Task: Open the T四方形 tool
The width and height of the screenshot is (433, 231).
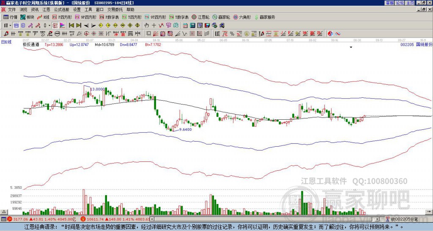Action: (x=132, y=17)
